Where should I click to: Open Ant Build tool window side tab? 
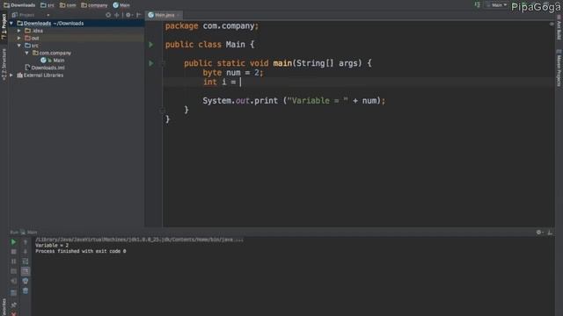point(559,27)
